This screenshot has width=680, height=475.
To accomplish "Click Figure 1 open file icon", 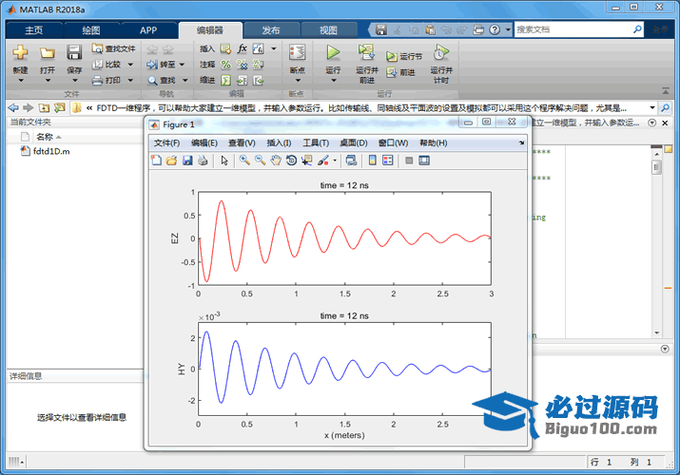I will point(172,161).
